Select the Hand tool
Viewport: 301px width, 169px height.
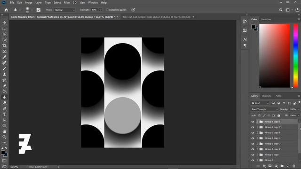(x=4, y=131)
